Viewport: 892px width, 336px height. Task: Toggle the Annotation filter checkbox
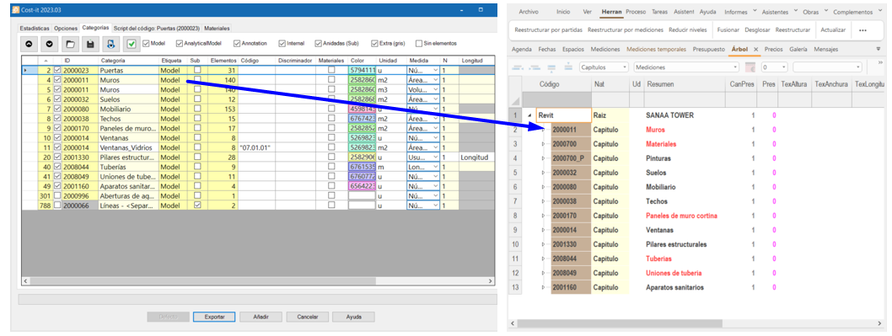[x=237, y=43]
